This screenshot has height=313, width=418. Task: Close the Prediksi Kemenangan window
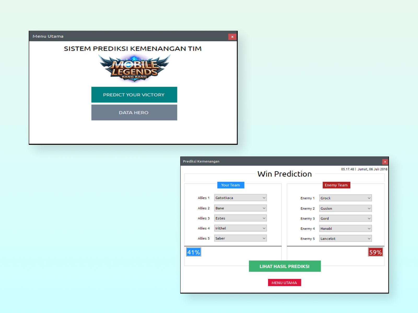point(385,162)
